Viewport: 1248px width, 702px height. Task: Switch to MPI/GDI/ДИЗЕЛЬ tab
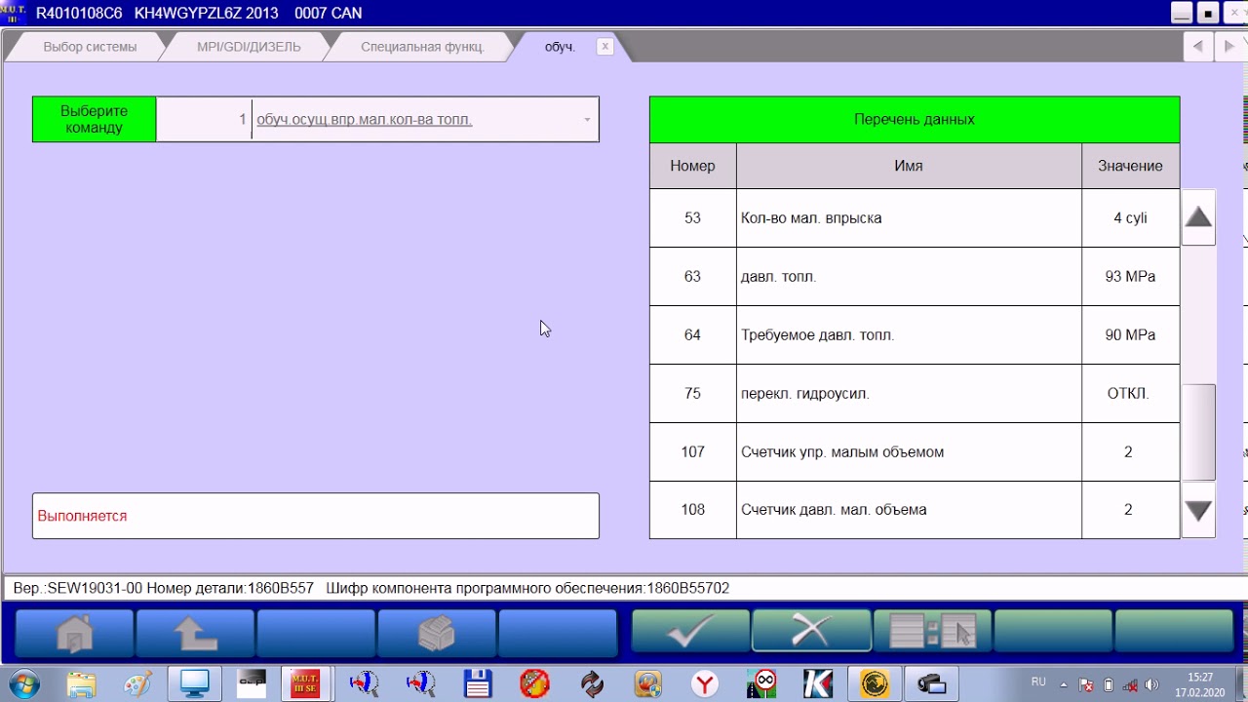click(x=249, y=47)
